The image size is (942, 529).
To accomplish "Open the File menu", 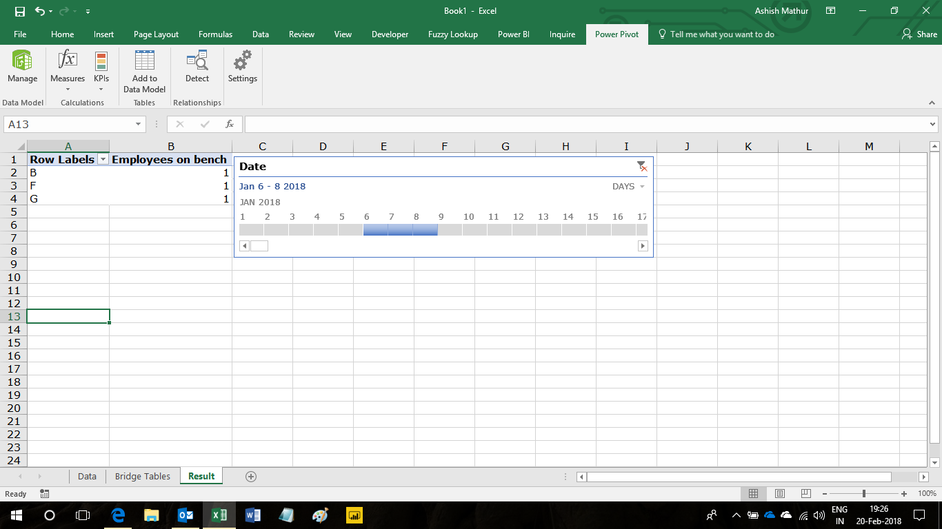I will (x=20, y=34).
